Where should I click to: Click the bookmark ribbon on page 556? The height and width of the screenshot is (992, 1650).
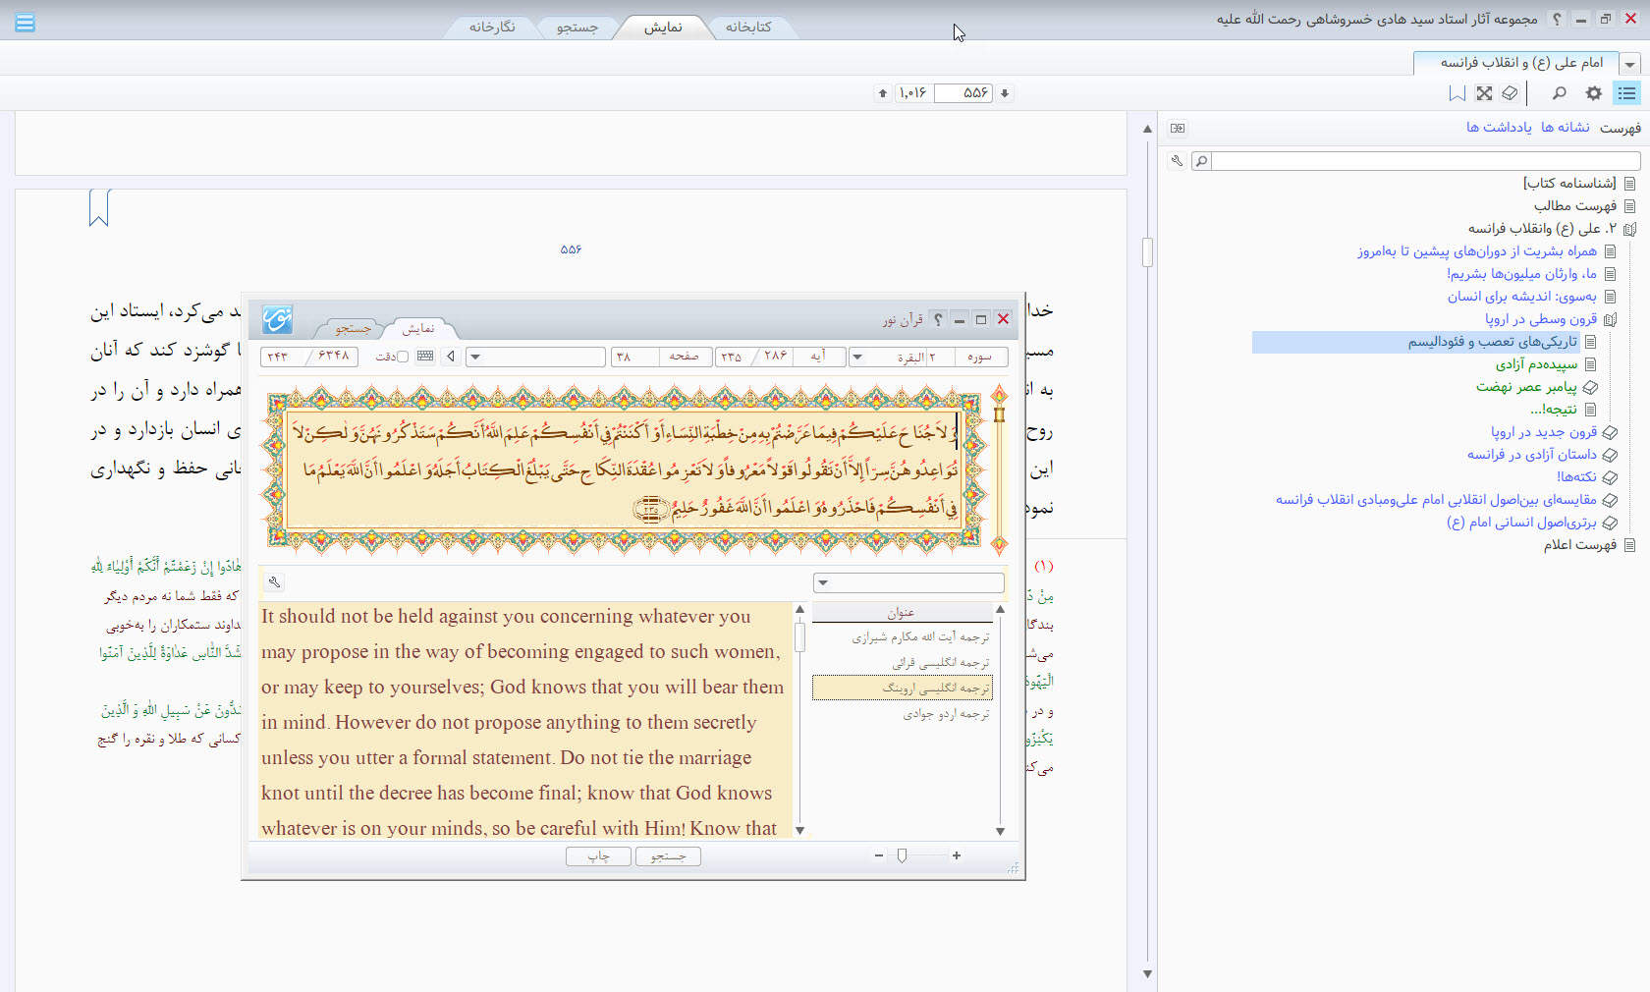pos(99,207)
